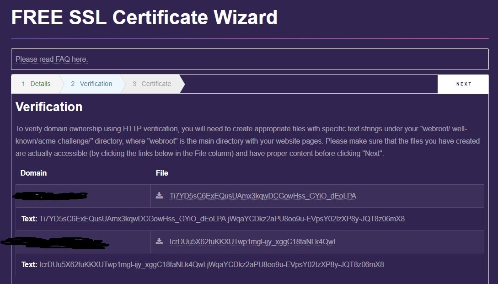498x284 pixels.
Task: Click the text string starting with Ti7YD5s
Action: coord(222,219)
